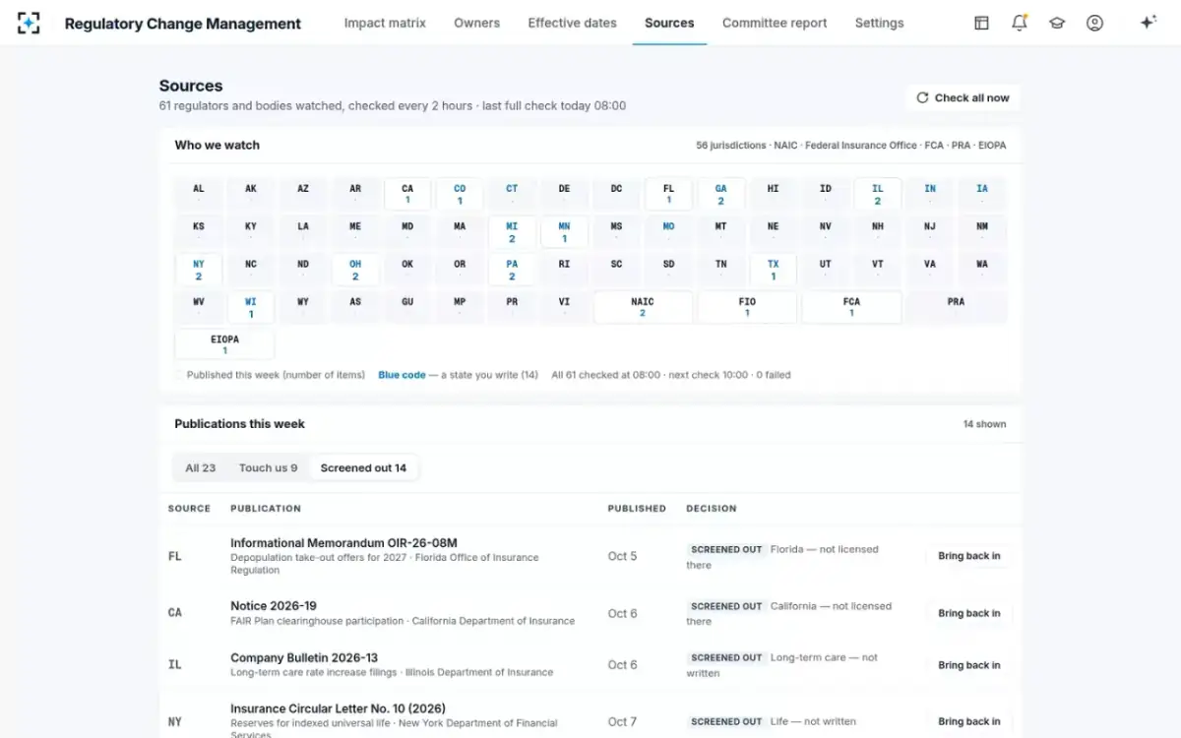Click Oct 5 published date

[622, 556]
